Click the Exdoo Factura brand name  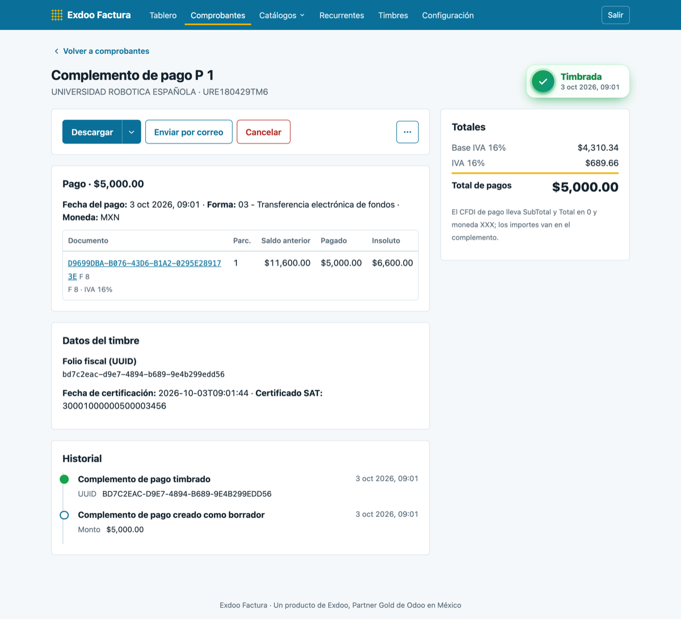coord(99,15)
